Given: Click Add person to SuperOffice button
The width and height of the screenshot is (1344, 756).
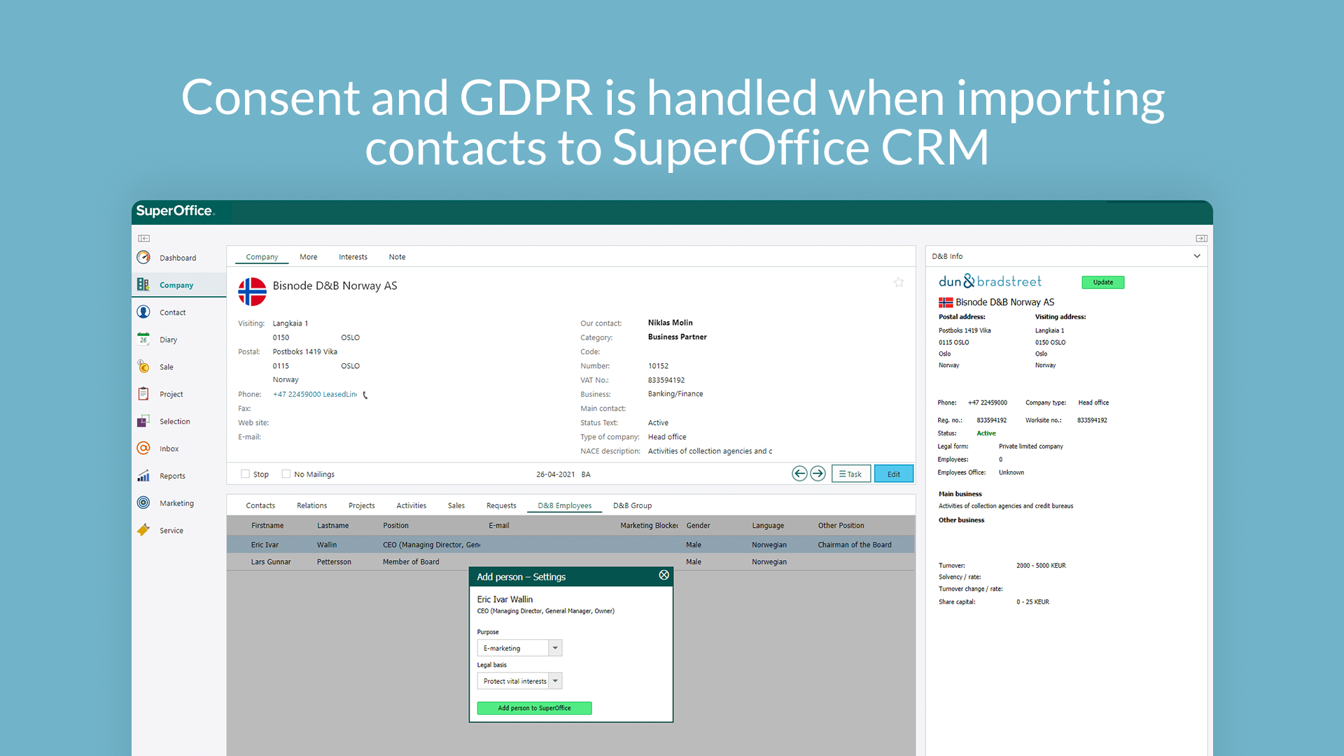Looking at the screenshot, I should click(x=534, y=708).
